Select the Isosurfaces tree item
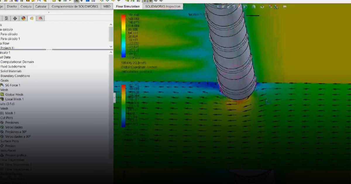The width and height of the screenshot is (351, 184). (x=8, y=150)
